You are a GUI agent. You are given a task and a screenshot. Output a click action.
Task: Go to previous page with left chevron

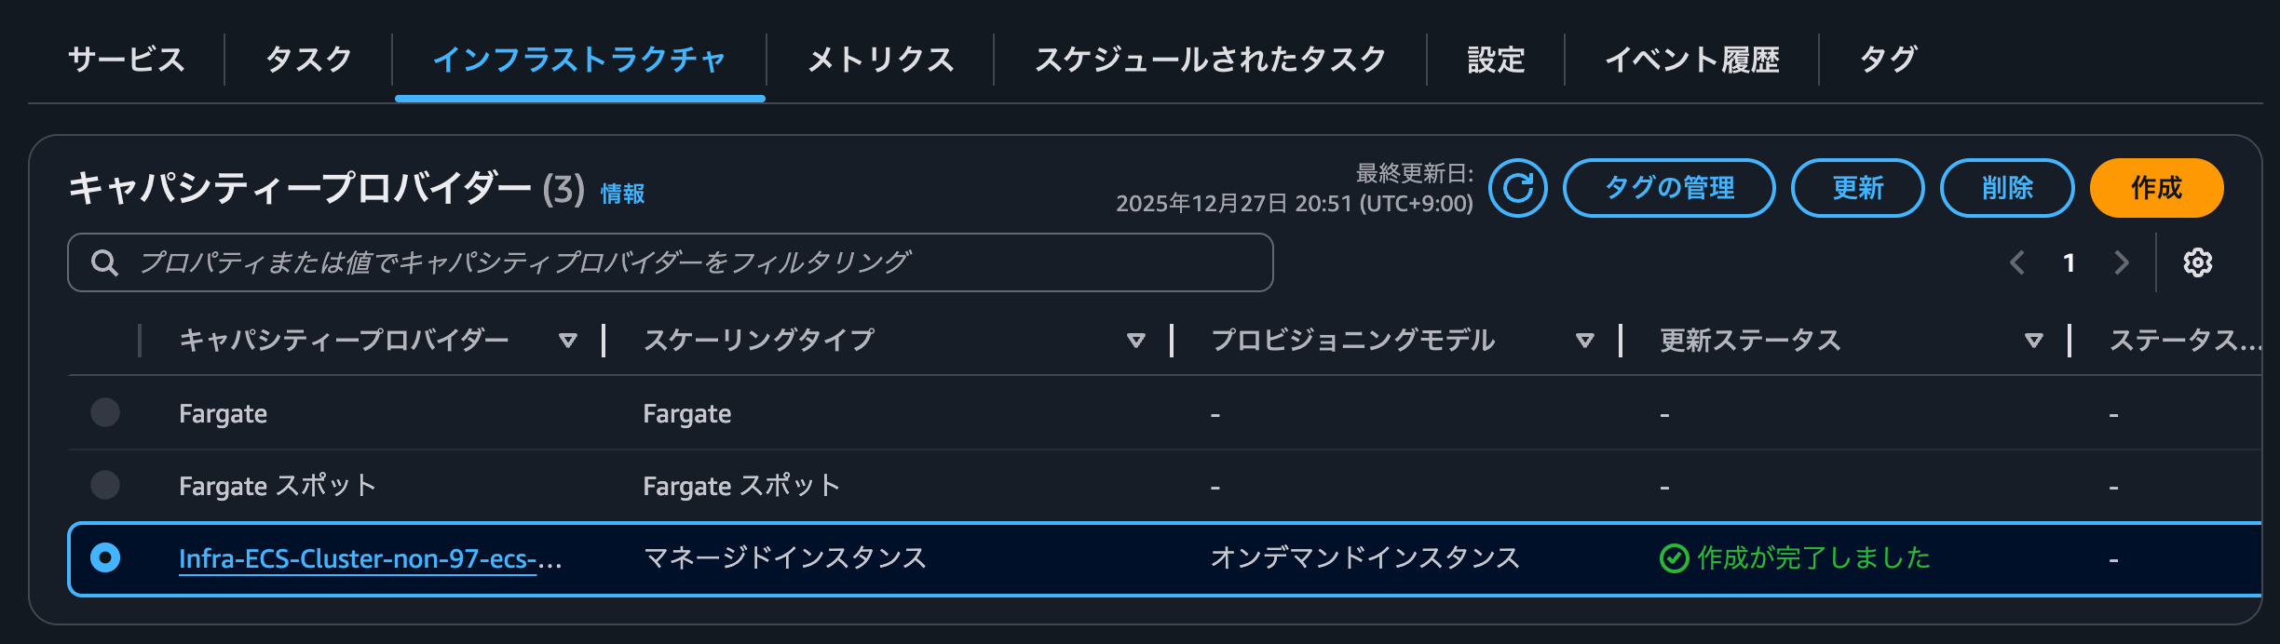[x=2017, y=262]
